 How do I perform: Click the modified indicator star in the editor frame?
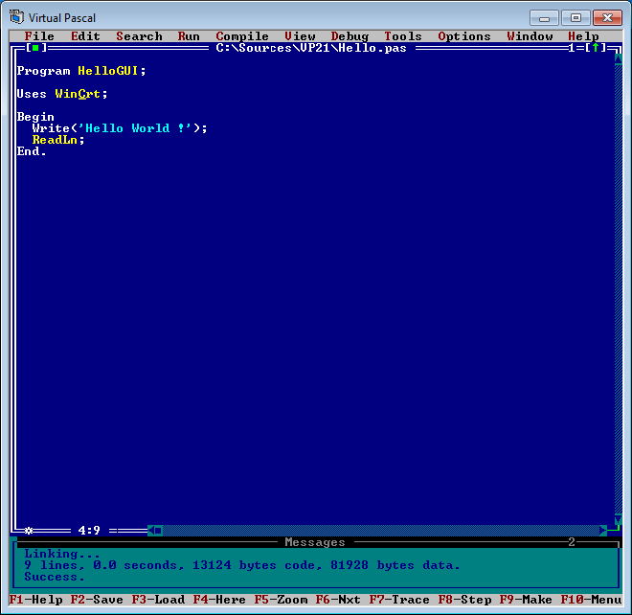(x=29, y=530)
